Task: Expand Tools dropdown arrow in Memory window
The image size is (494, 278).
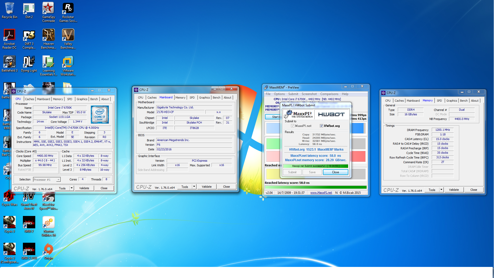Action: [x=441, y=190]
